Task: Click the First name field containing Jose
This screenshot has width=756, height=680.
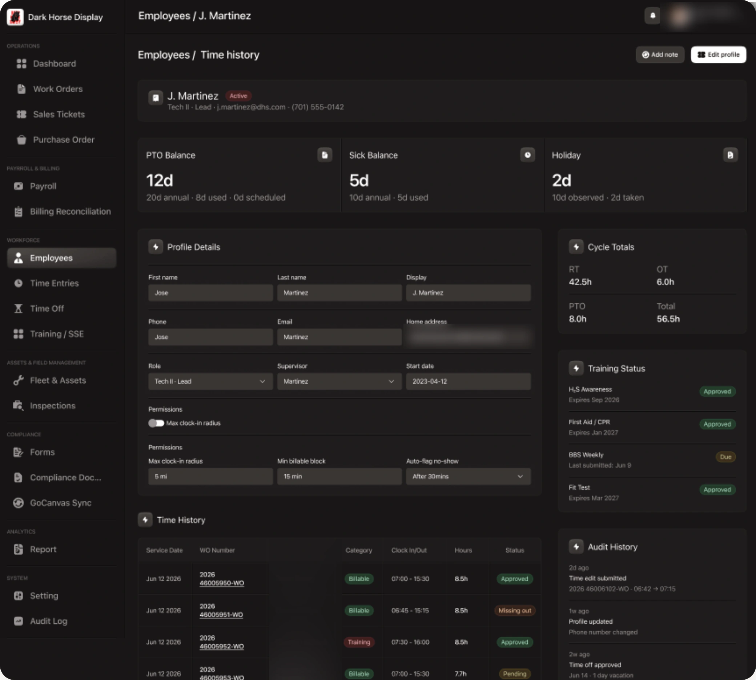Action: [x=210, y=293]
